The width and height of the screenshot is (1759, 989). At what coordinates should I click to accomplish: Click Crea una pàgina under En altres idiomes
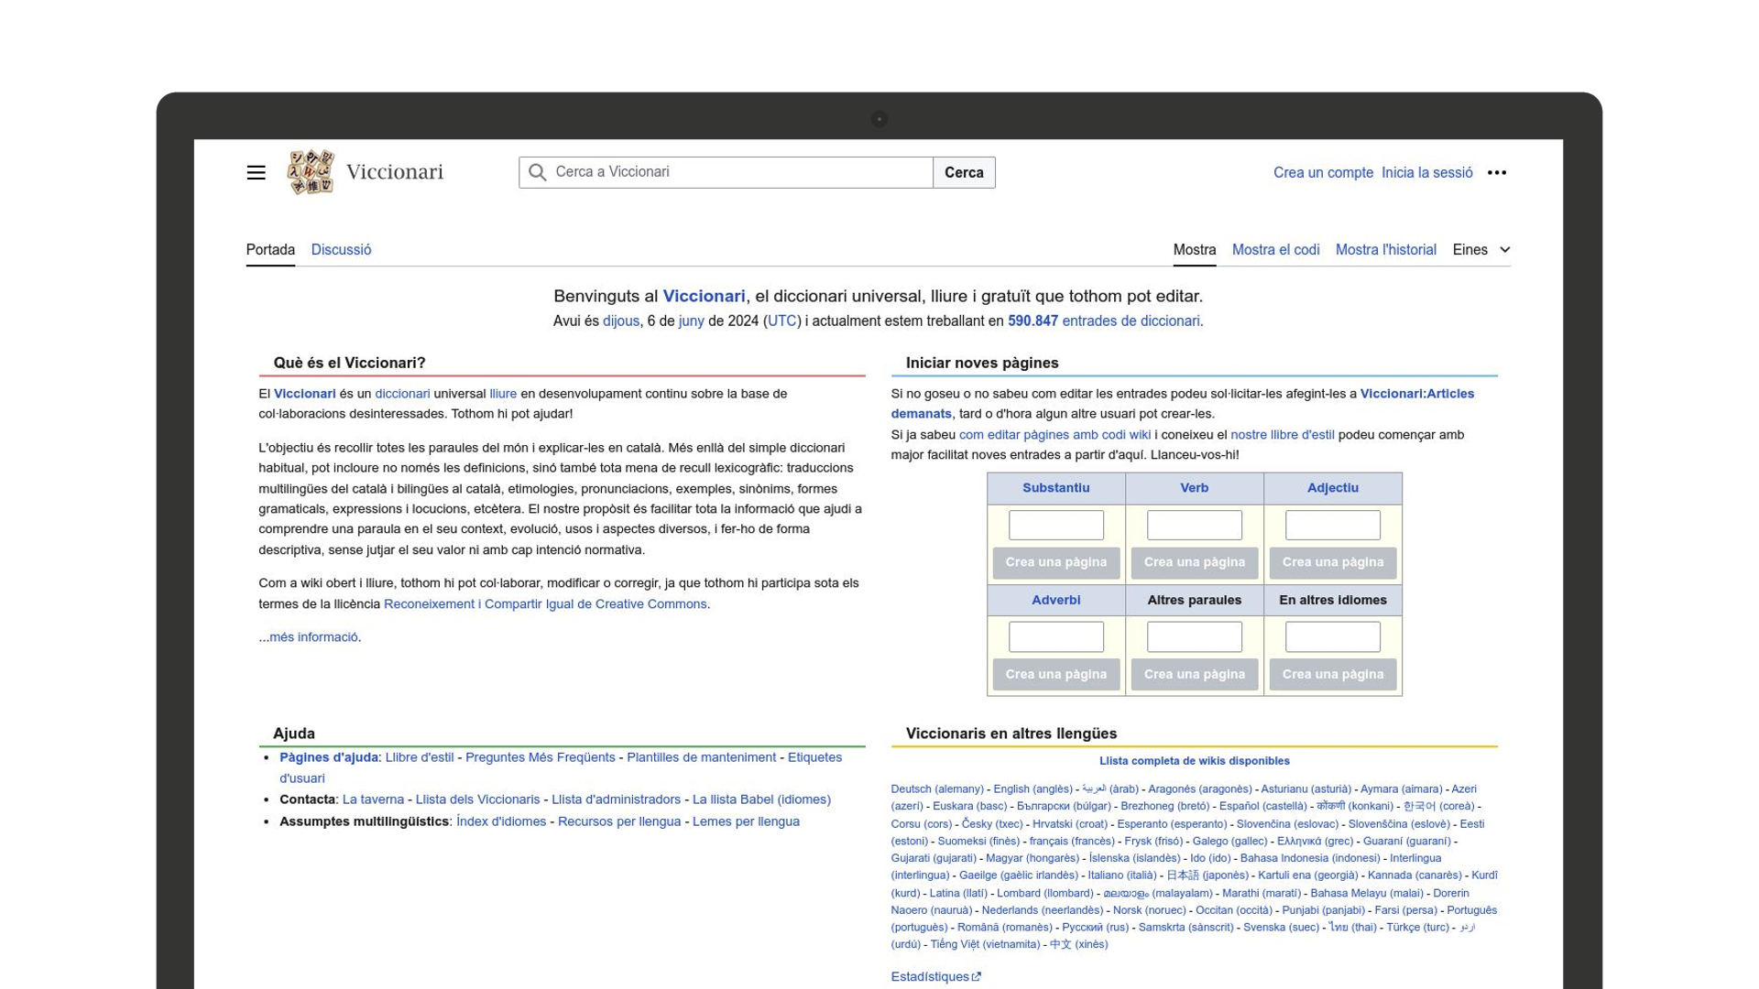pos(1333,675)
